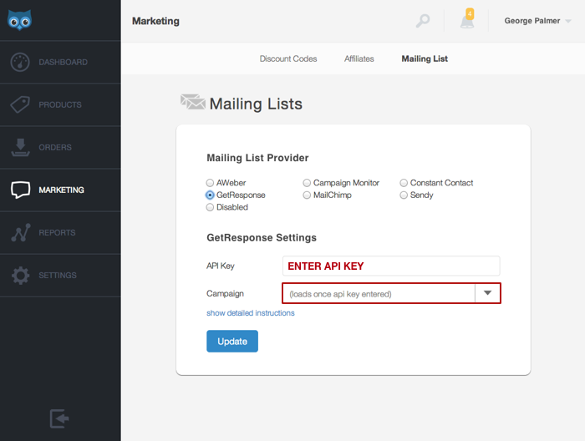Click the Reports graph icon

(21, 233)
